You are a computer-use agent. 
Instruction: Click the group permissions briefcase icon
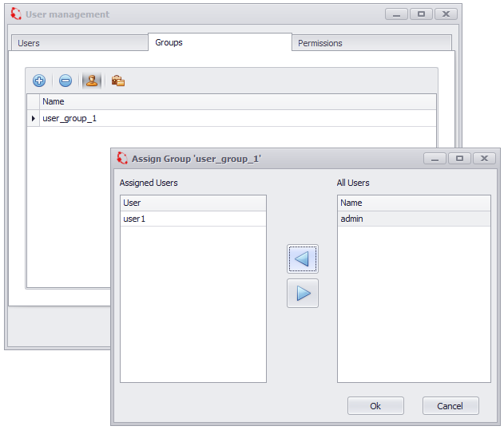pyautogui.click(x=117, y=81)
